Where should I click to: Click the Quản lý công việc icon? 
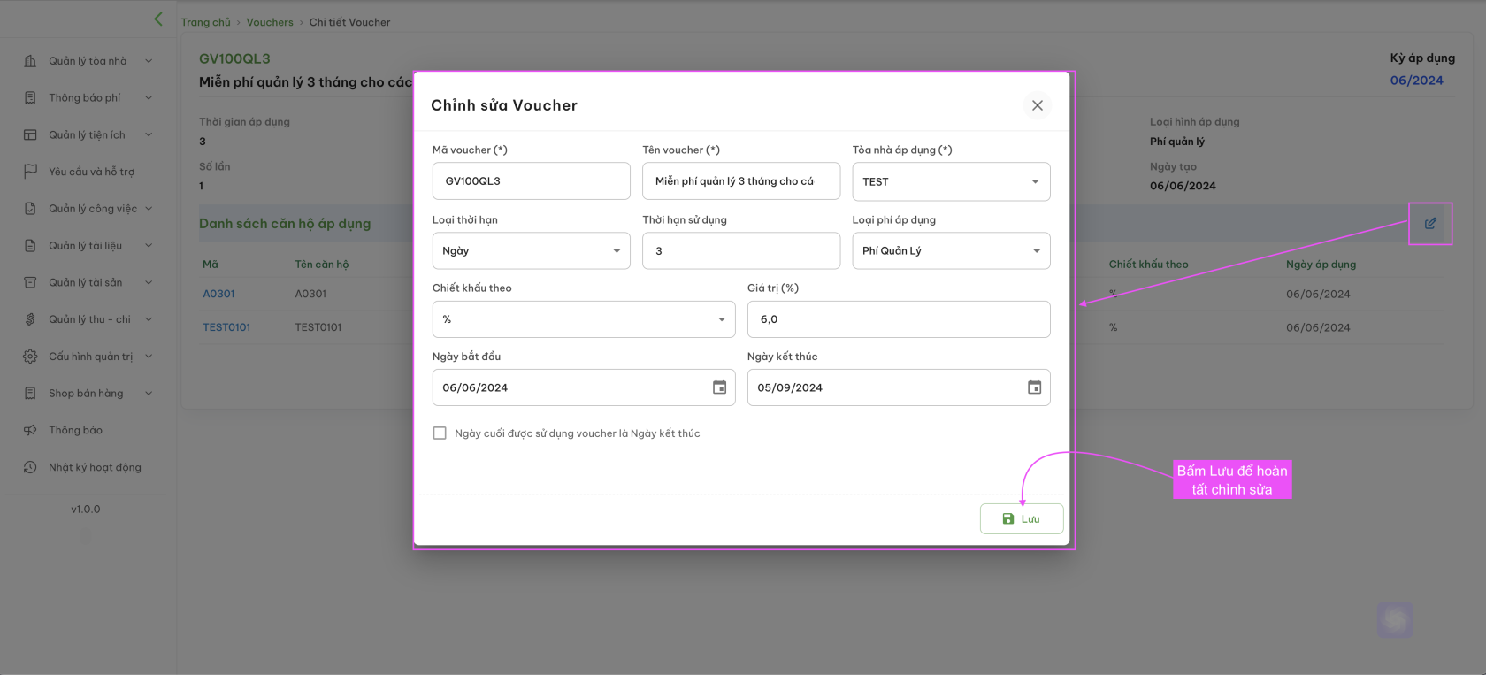[x=30, y=209]
